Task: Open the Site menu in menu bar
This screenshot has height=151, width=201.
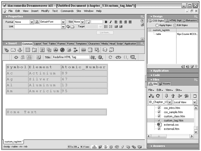Action: [79, 11]
